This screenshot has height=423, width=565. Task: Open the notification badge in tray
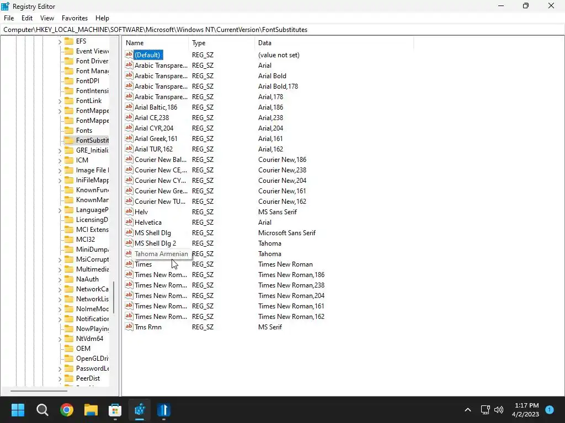click(x=549, y=410)
